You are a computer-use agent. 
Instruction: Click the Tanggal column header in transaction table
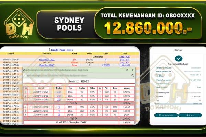pyautogui.click(x=11, y=54)
